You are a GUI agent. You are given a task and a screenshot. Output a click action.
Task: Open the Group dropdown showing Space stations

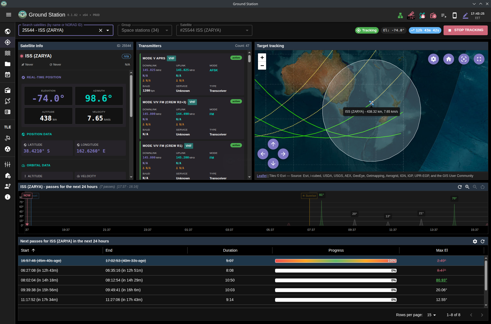[x=145, y=30]
